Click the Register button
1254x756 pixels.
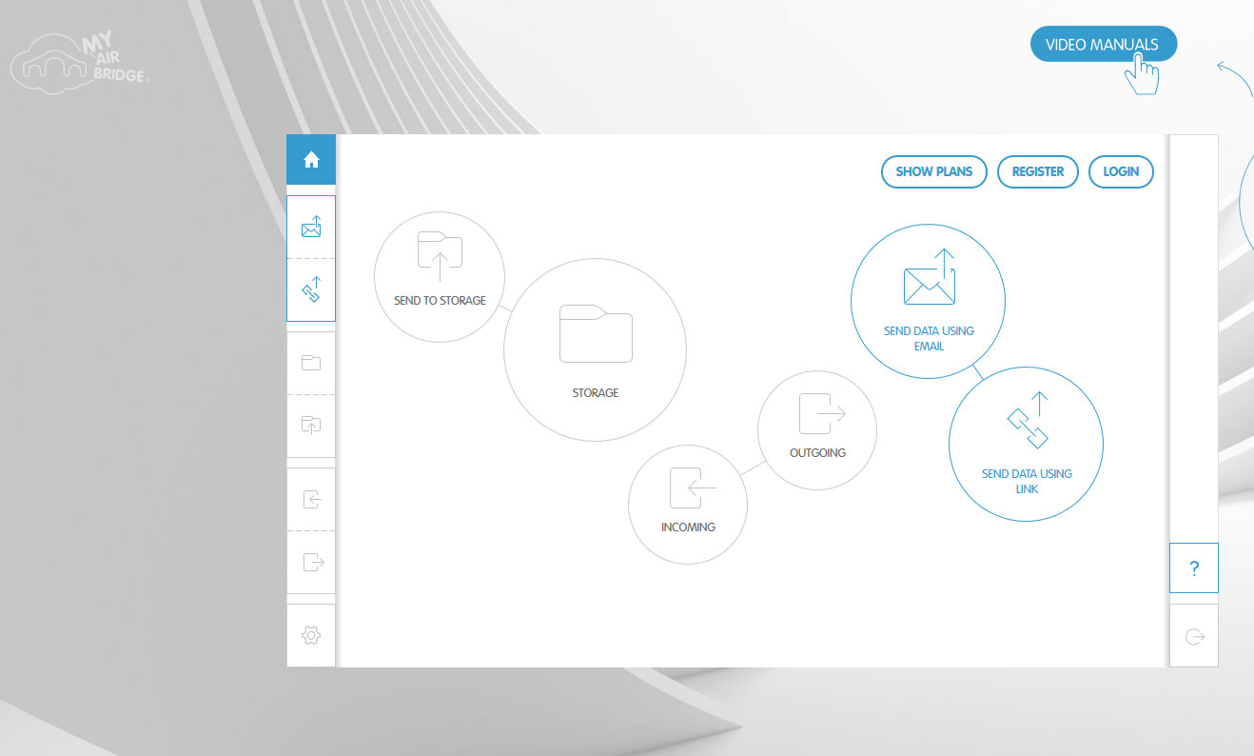pos(1037,171)
